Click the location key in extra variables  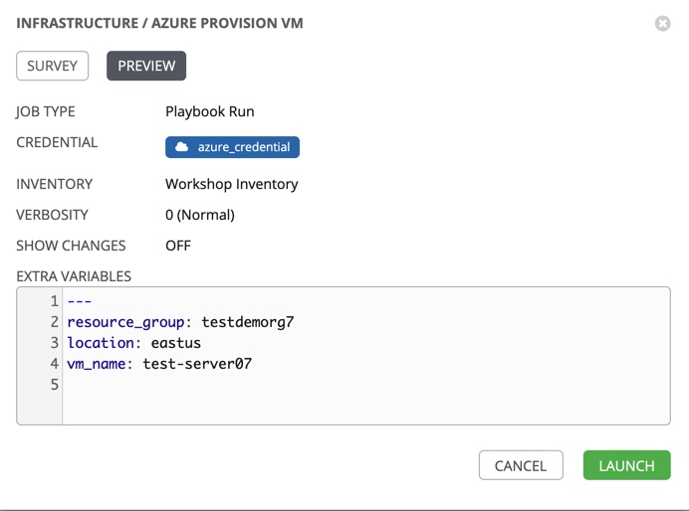pos(105,343)
